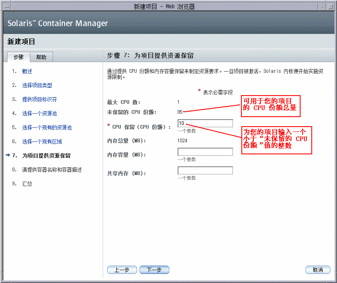337x283 pixels.
Task: Open step 2 选择项目类型
Action: tap(37, 85)
